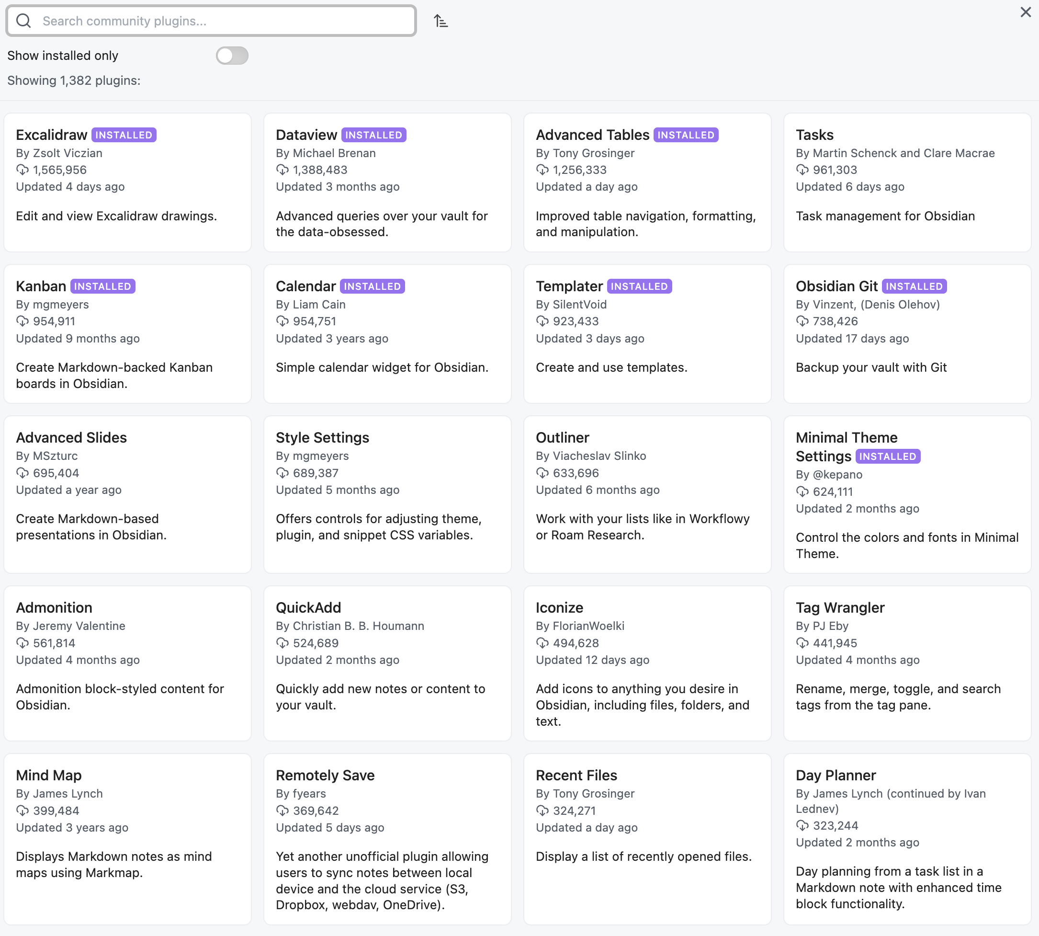The image size is (1039, 936).
Task: Select the Admonition plugin title
Action: coord(54,608)
